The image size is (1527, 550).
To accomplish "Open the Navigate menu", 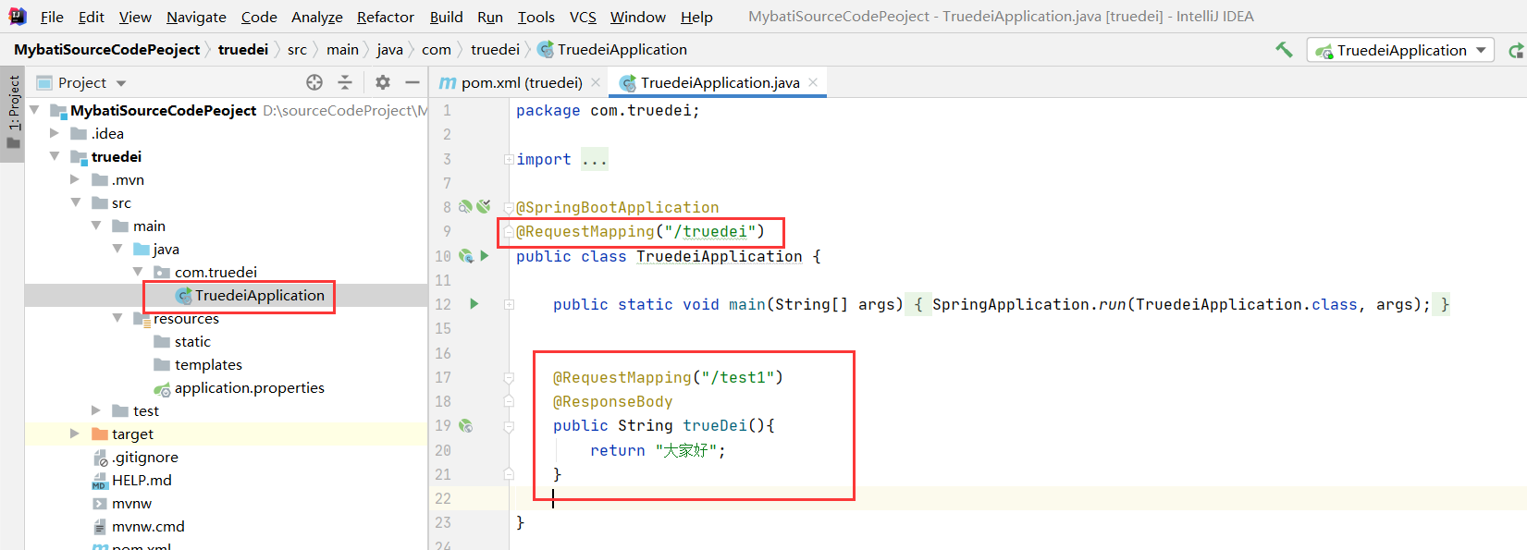I will tap(196, 17).
